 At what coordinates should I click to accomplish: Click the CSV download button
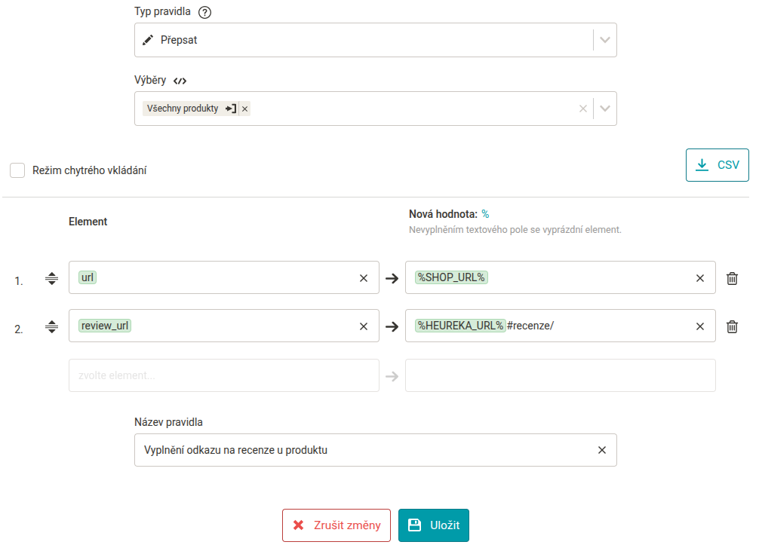pyautogui.click(x=717, y=165)
